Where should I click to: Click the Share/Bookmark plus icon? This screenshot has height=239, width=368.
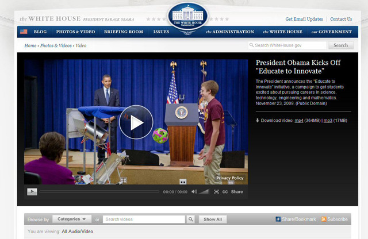coord(278,219)
